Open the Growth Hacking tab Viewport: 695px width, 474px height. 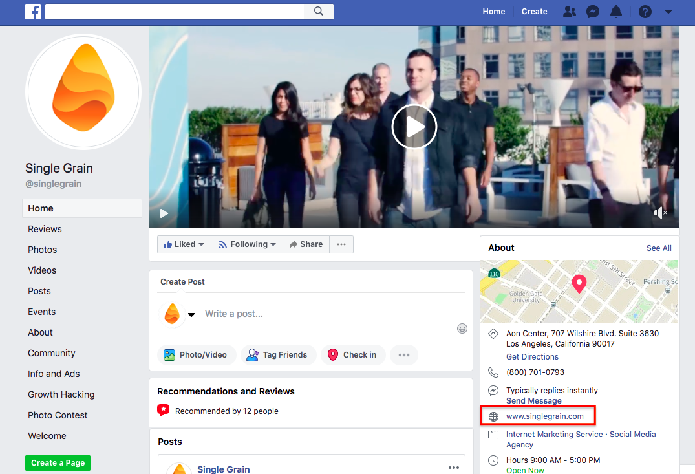(x=61, y=394)
